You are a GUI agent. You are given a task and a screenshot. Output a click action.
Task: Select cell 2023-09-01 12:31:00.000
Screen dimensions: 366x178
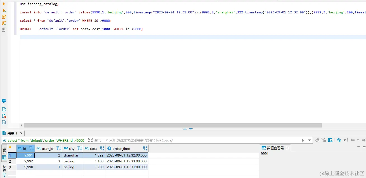click(x=127, y=167)
